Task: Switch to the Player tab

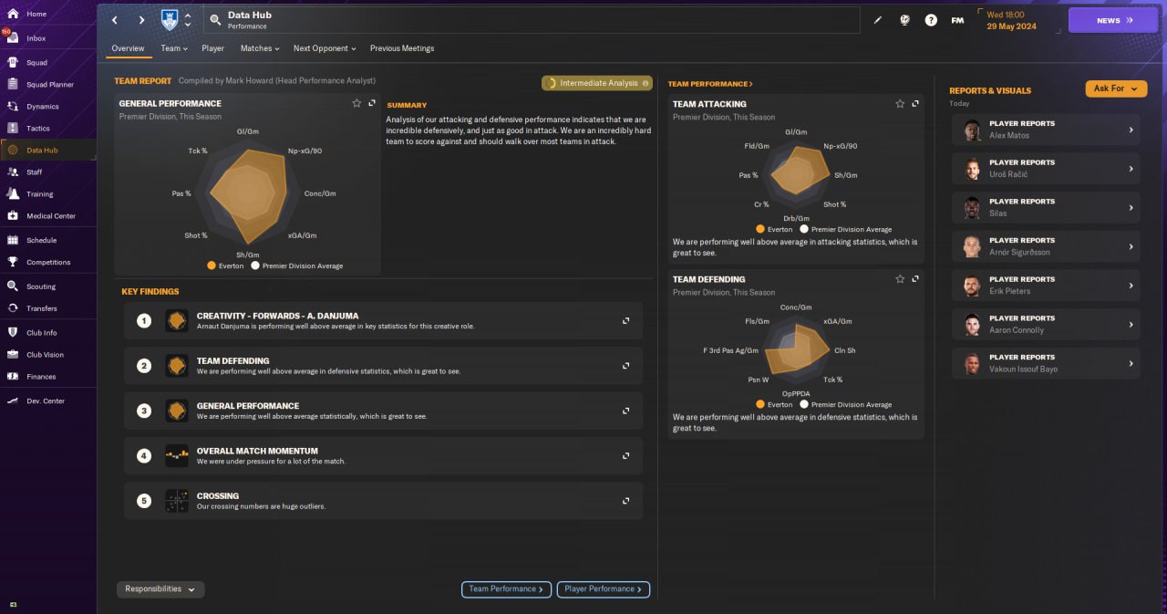Action: tap(213, 48)
